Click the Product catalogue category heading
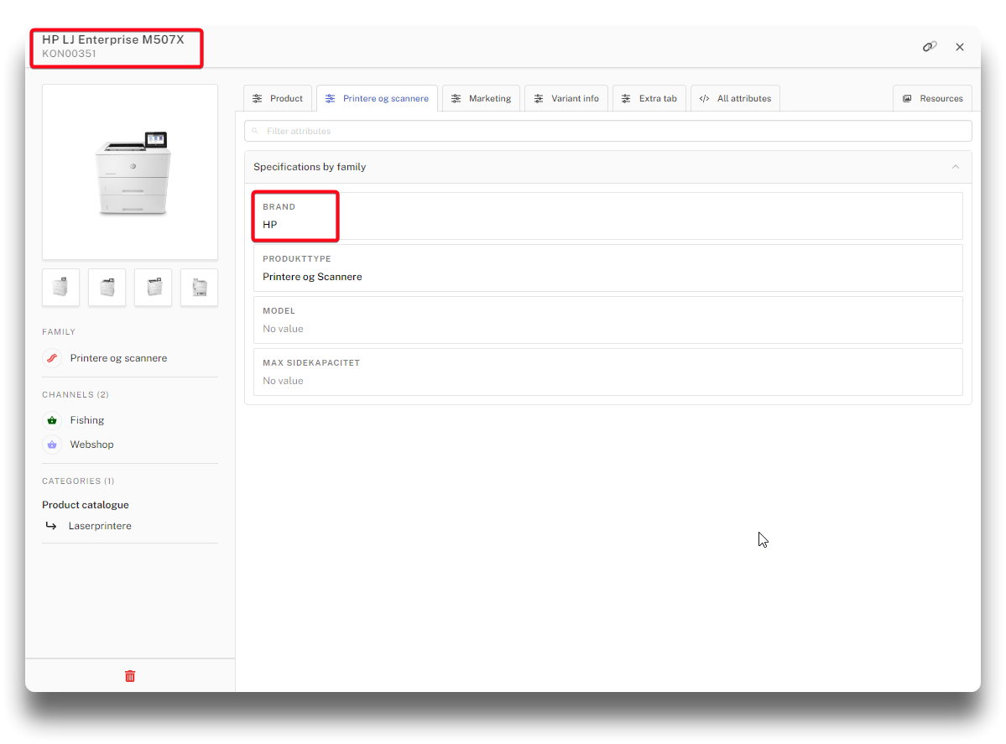1006x744 pixels. 86,505
